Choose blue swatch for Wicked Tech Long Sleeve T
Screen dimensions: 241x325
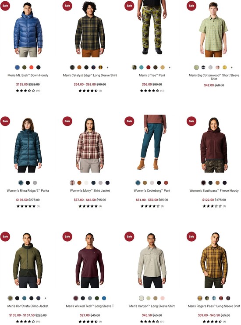[x=104, y=298]
